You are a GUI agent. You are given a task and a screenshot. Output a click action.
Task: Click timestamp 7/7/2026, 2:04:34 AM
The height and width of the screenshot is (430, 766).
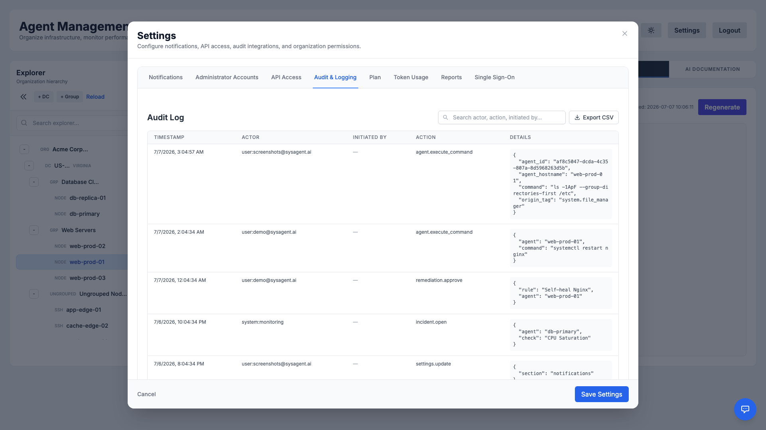179,232
